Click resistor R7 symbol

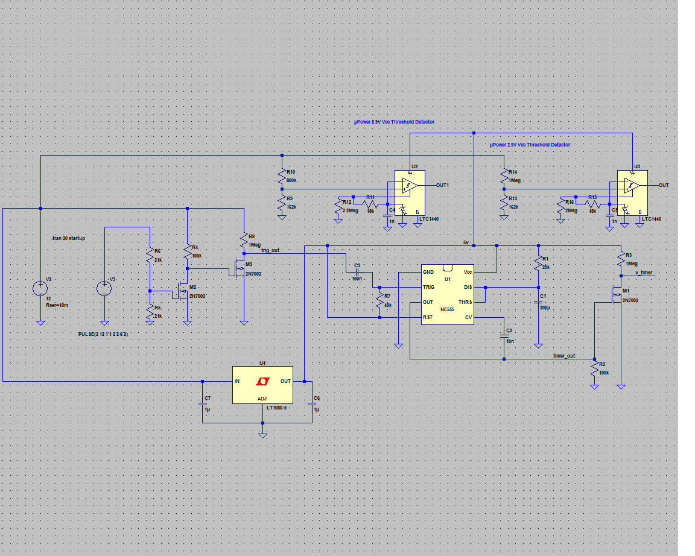point(380,301)
